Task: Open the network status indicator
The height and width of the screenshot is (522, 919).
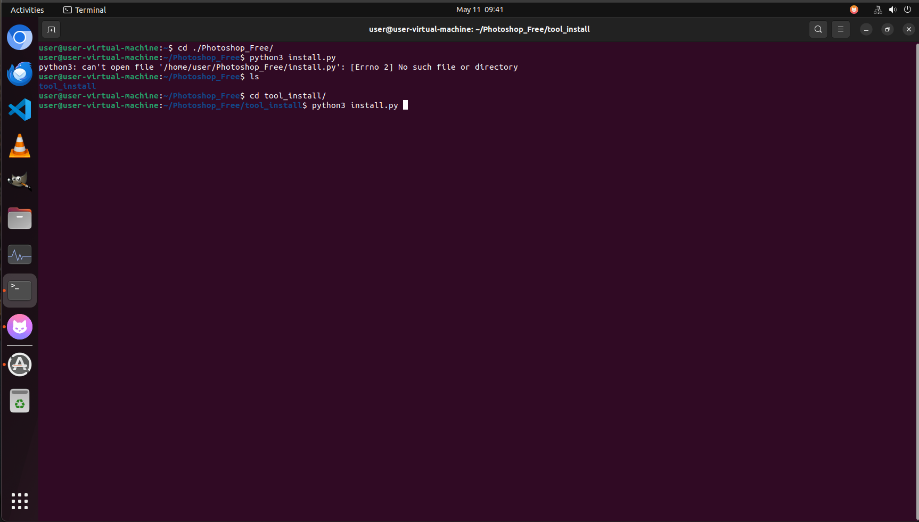Action: click(x=878, y=10)
